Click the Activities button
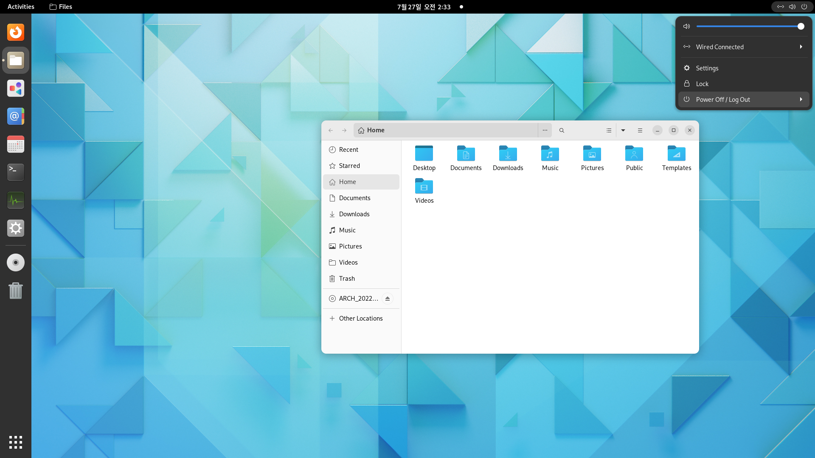 [x=21, y=7]
